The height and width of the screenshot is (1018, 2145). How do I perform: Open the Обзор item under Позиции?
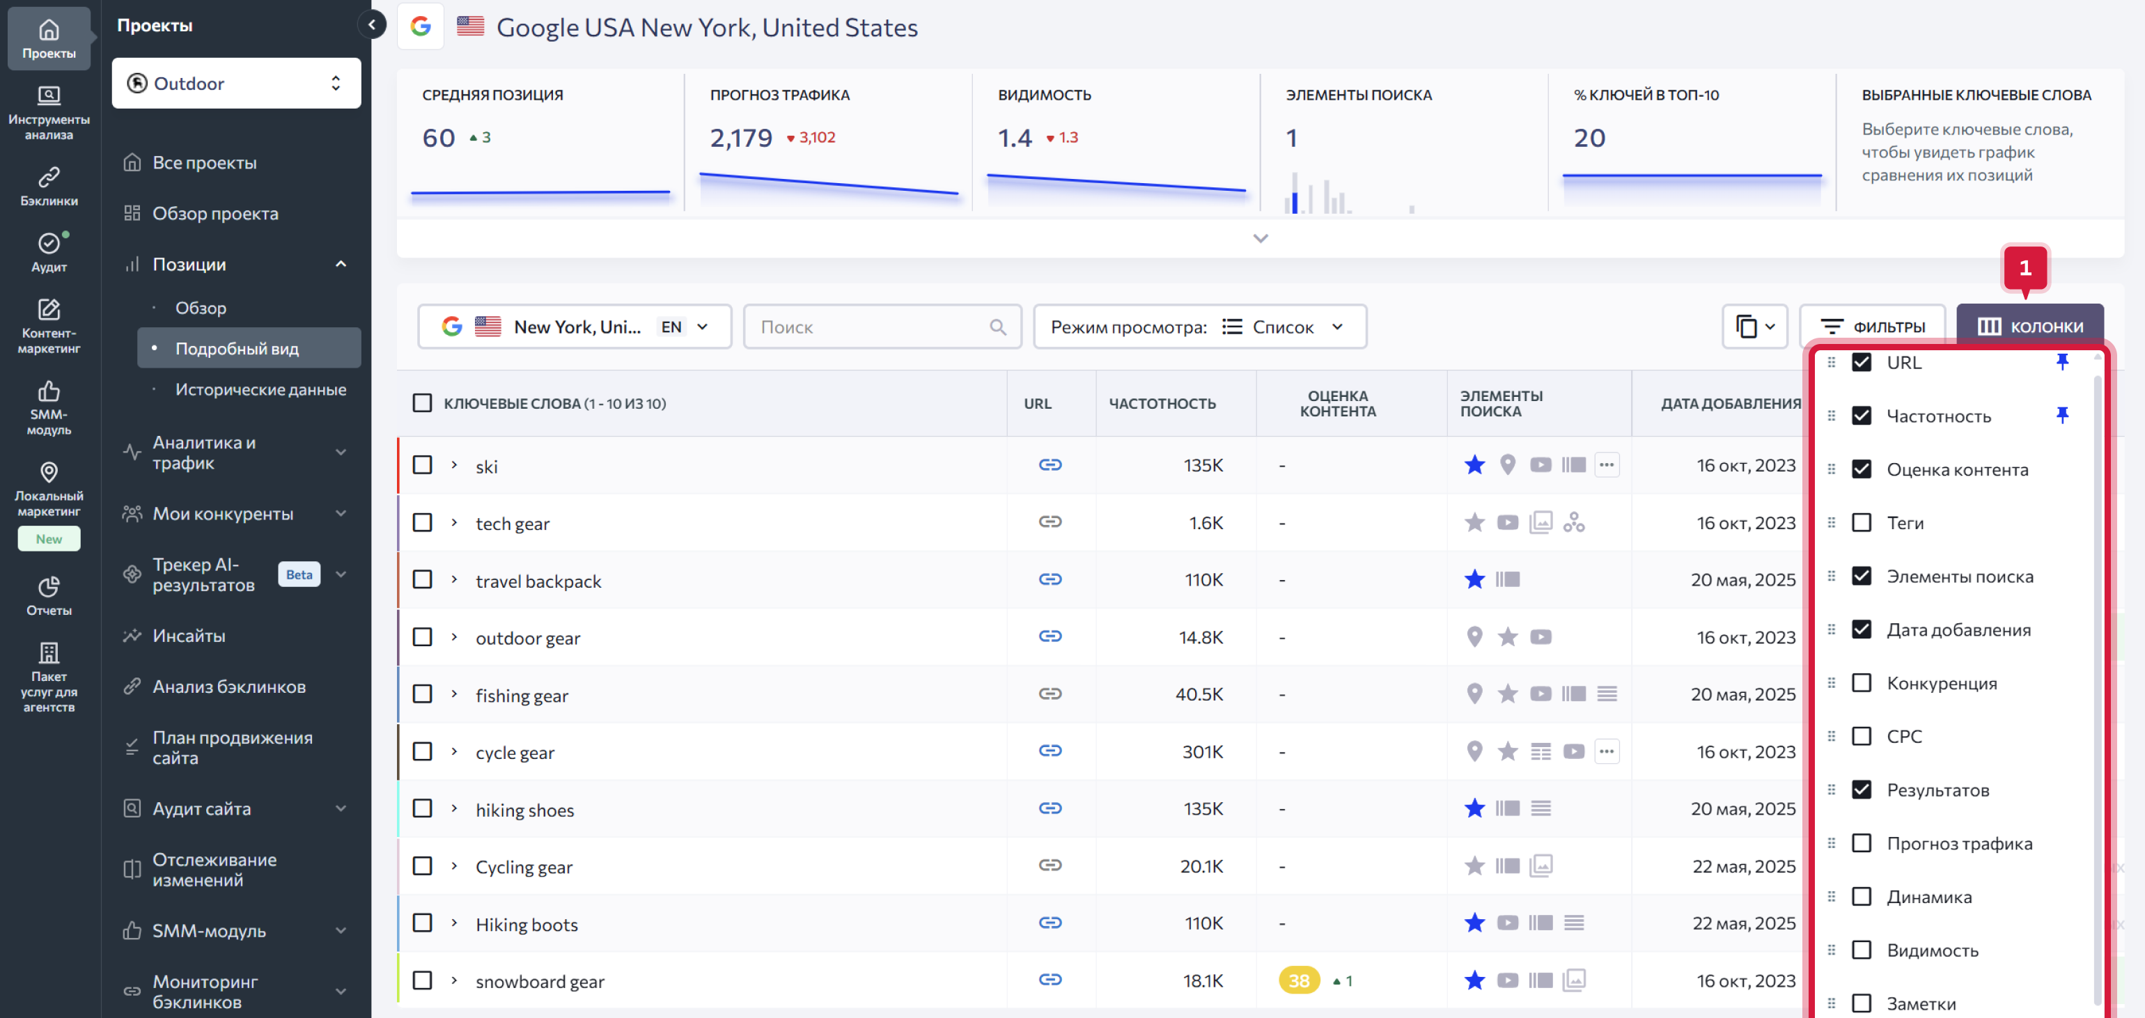201,308
